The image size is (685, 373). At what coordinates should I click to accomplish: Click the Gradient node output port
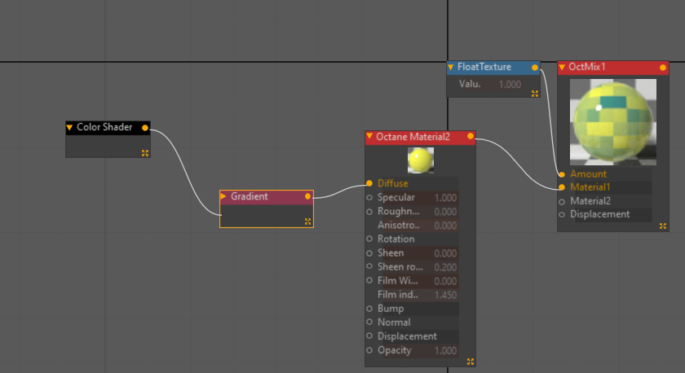pyautogui.click(x=307, y=196)
